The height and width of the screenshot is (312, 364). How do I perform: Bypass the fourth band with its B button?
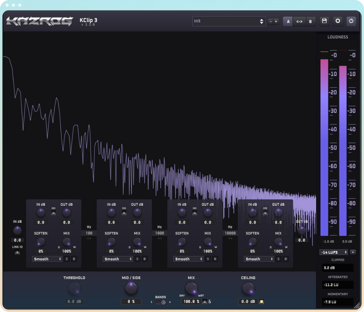pyautogui.click(x=285, y=259)
